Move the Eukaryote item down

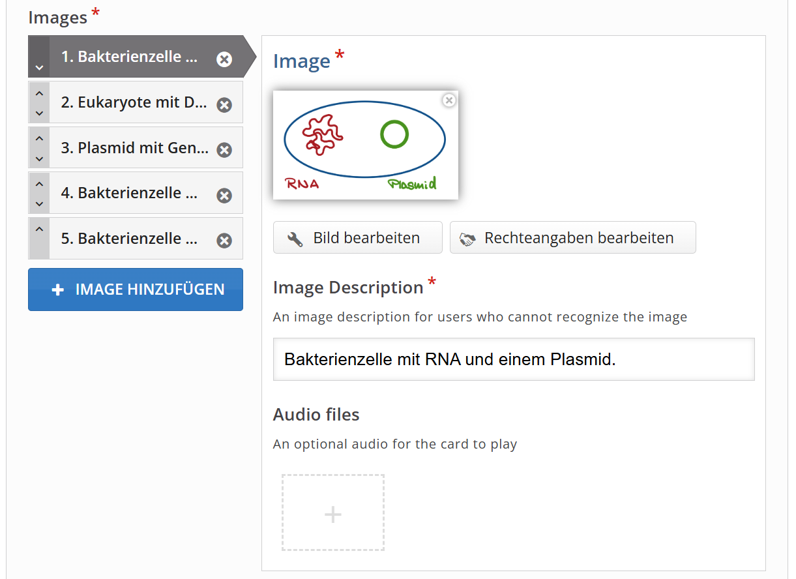click(x=39, y=113)
